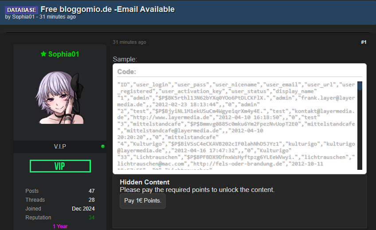Screen dimensions: 376x230
Task: Click the green star icon next to Sophia01
Action: tap(43, 54)
